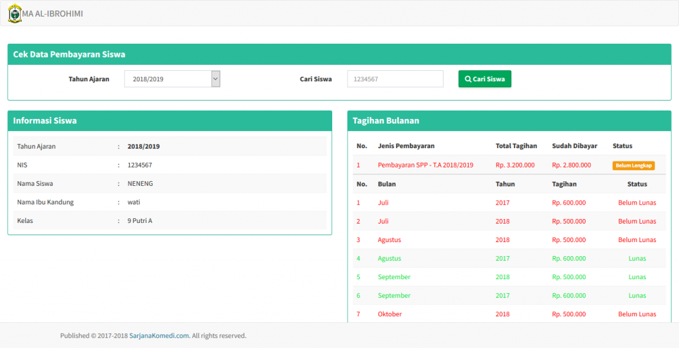679x348 pixels.
Task: Open the SarjanaKomedi.com footer link
Action: point(159,335)
